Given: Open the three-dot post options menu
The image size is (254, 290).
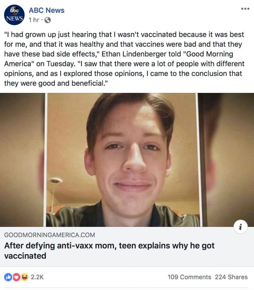Looking at the screenshot, I should (x=245, y=9).
